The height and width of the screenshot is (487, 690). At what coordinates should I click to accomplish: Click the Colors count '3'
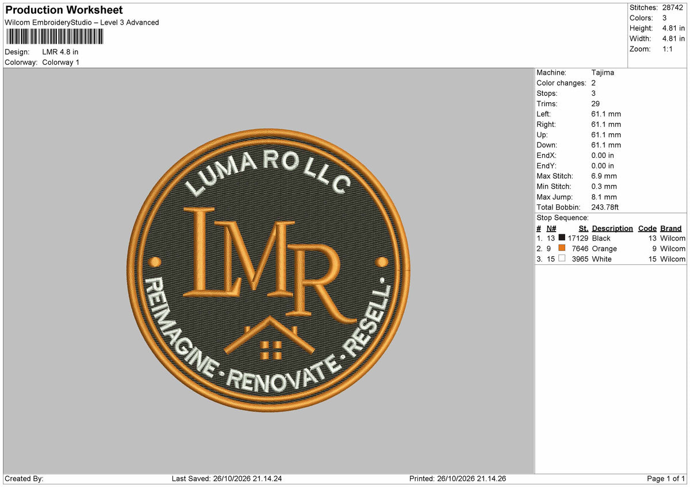665,18
